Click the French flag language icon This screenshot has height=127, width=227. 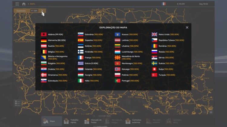click(x=163, y=4)
